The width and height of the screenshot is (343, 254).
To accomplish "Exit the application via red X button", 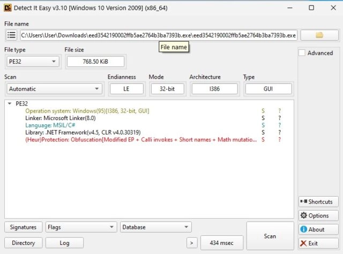I will point(318,243).
